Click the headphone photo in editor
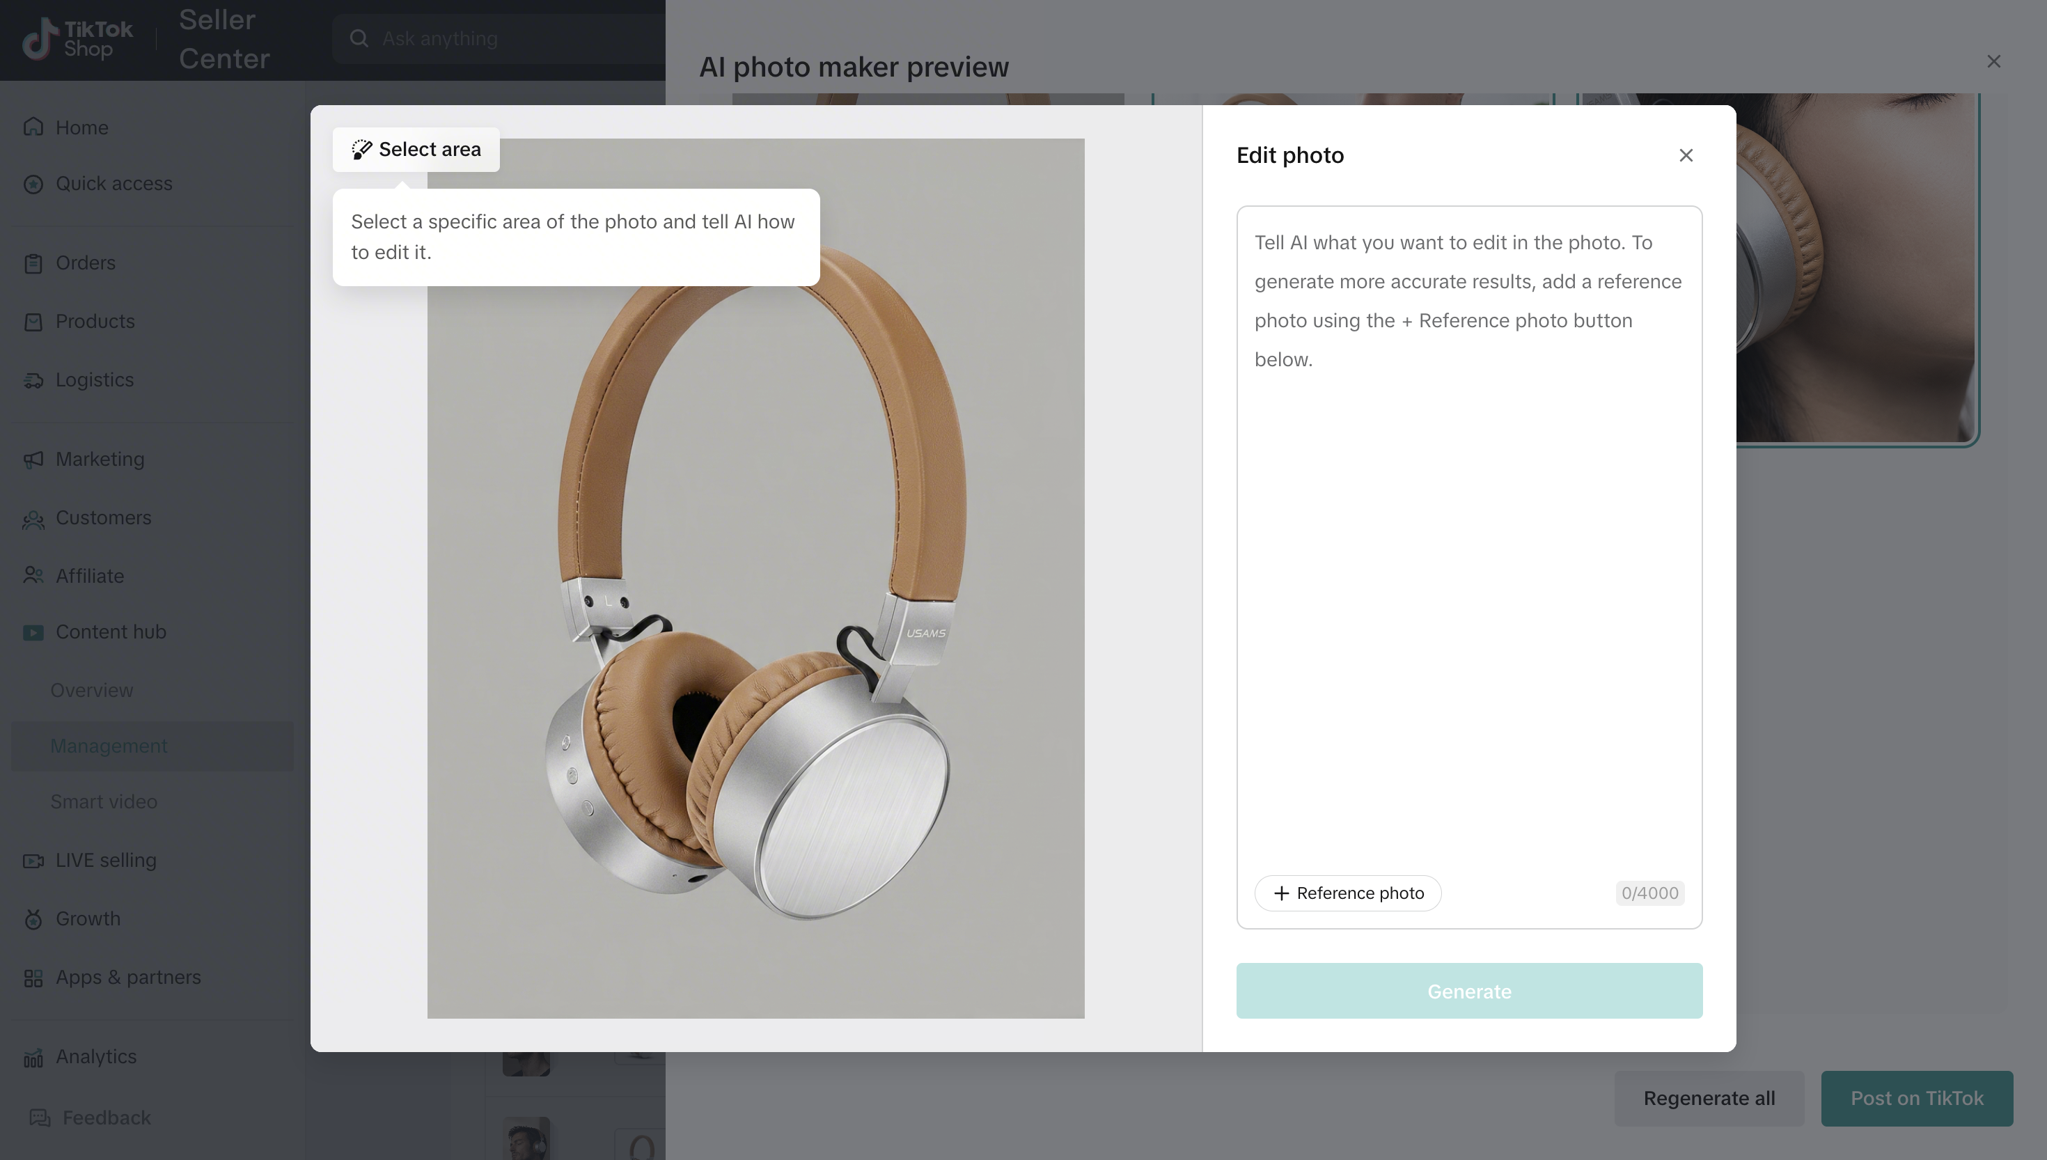 [x=755, y=579]
